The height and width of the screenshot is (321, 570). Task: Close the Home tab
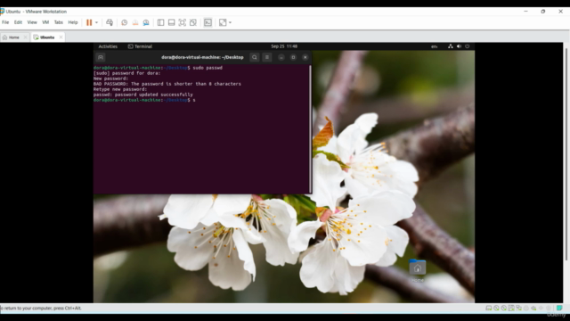[x=26, y=37]
